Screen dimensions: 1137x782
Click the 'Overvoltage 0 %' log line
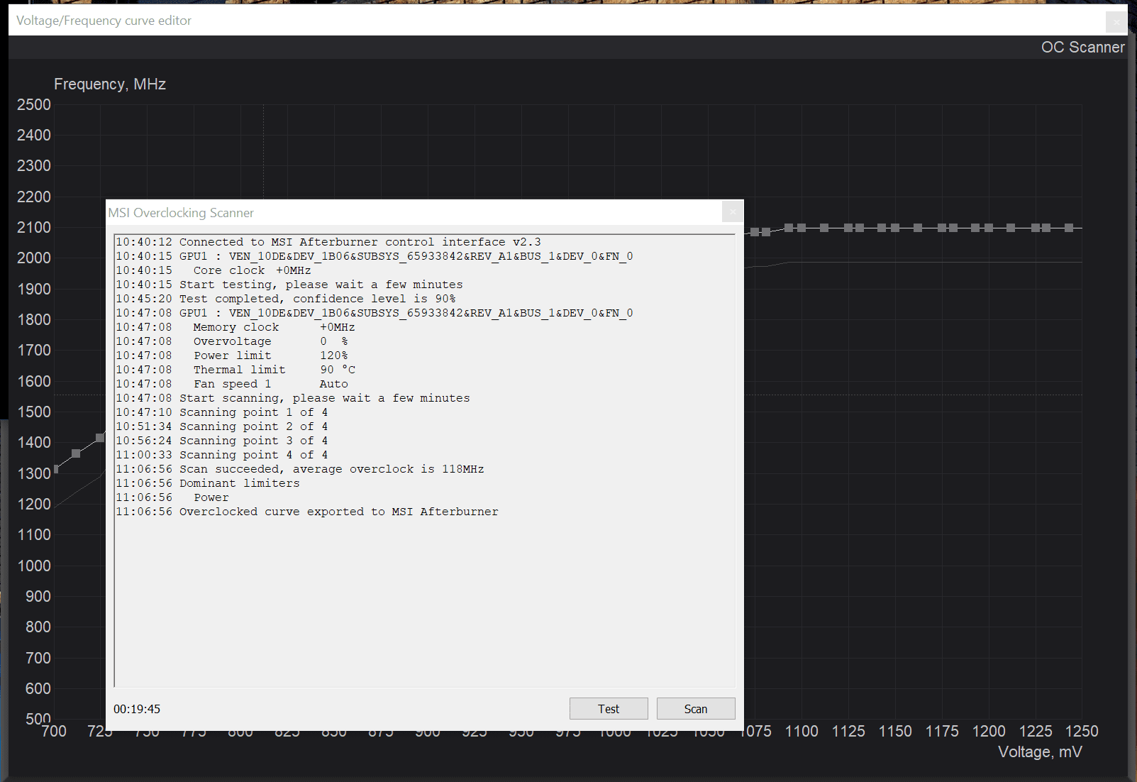[x=232, y=341]
